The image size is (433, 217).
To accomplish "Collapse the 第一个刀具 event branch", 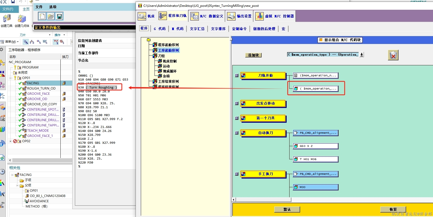I will (237, 118).
